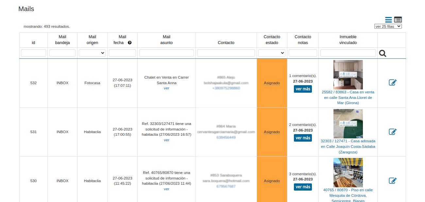Open the 'ver 25 filas' rows dropdown
This screenshot has height=202, width=425.
(388, 26)
